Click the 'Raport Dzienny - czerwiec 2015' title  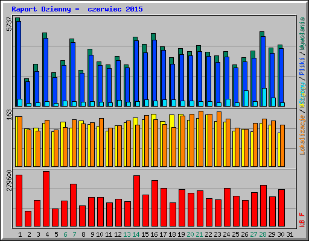[x=77, y=9]
